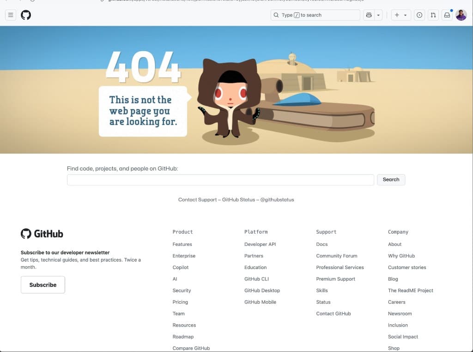The width and height of the screenshot is (473, 352).
Task: Open the AI footer link
Action: click(175, 279)
